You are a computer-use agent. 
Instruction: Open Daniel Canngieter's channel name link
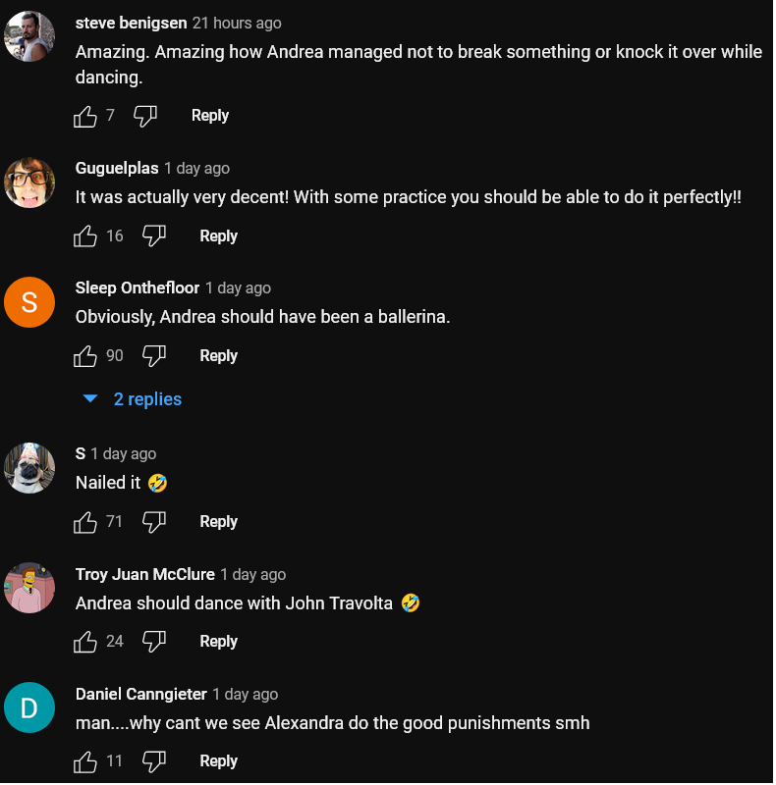141,694
